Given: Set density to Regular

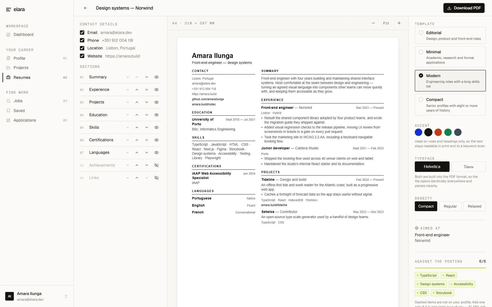Looking at the screenshot, I should click(450, 206).
